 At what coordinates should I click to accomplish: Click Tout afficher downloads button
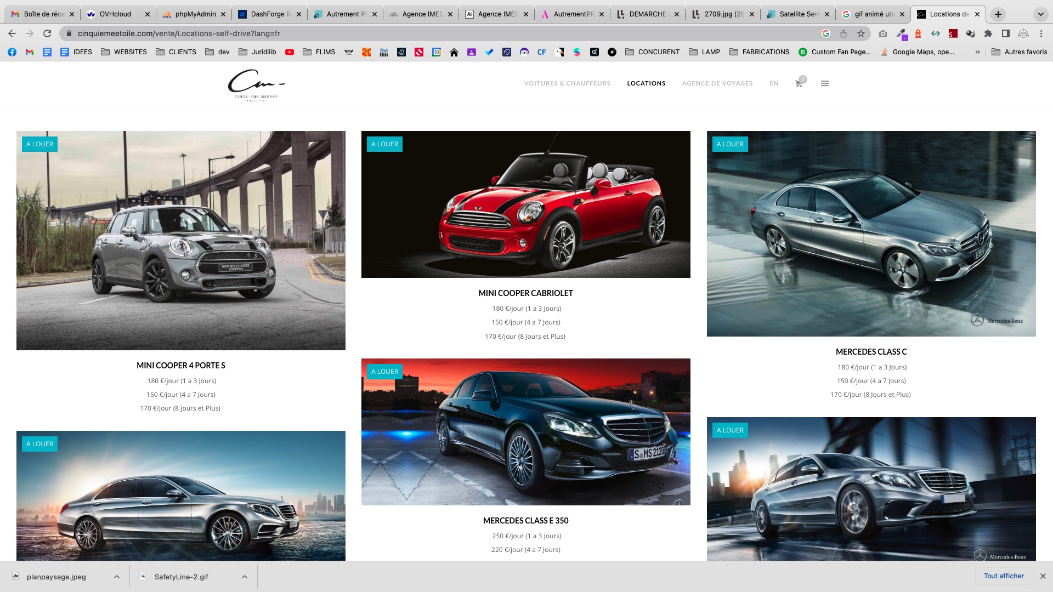(x=1003, y=576)
